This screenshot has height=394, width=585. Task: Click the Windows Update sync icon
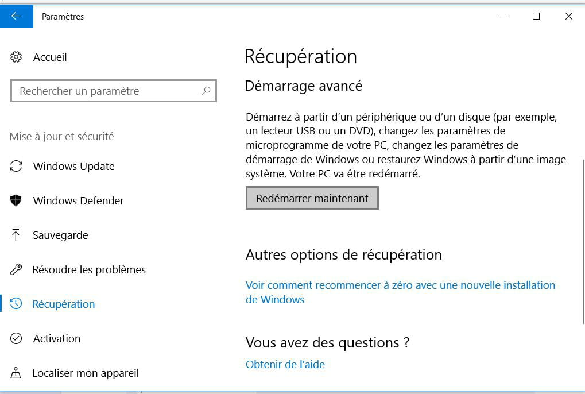(16, 166)
